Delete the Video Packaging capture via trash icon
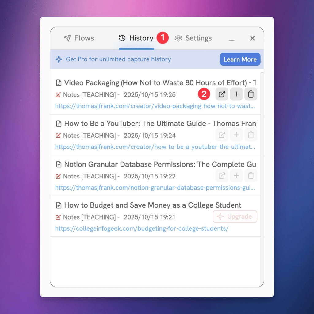 (x=251, y=94)
